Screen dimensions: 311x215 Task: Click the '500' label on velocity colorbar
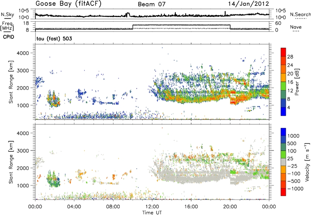point(292,144)
